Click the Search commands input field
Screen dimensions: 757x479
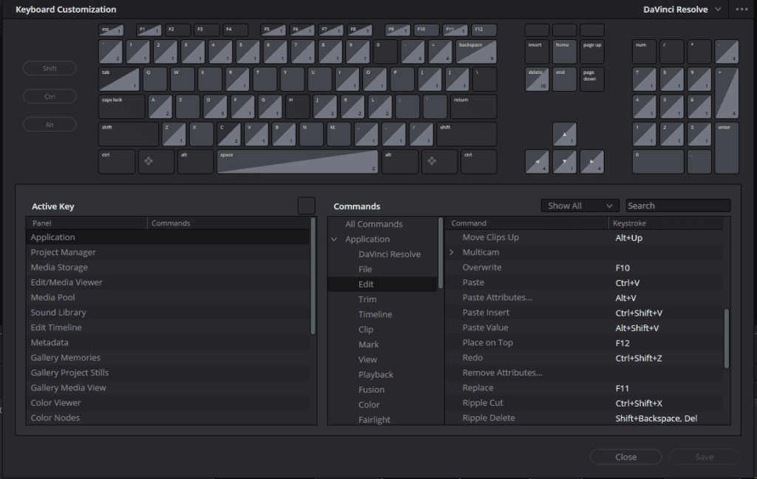pos(677,205)
